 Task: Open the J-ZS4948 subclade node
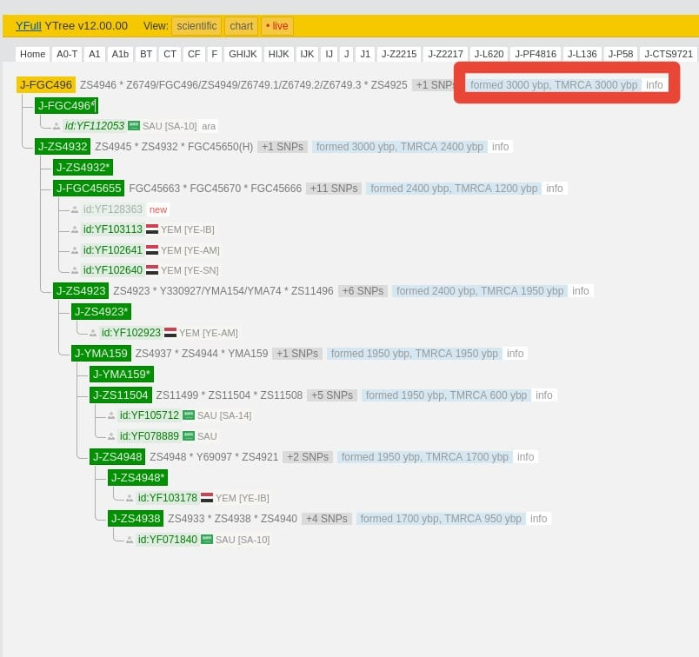[117, 456]
